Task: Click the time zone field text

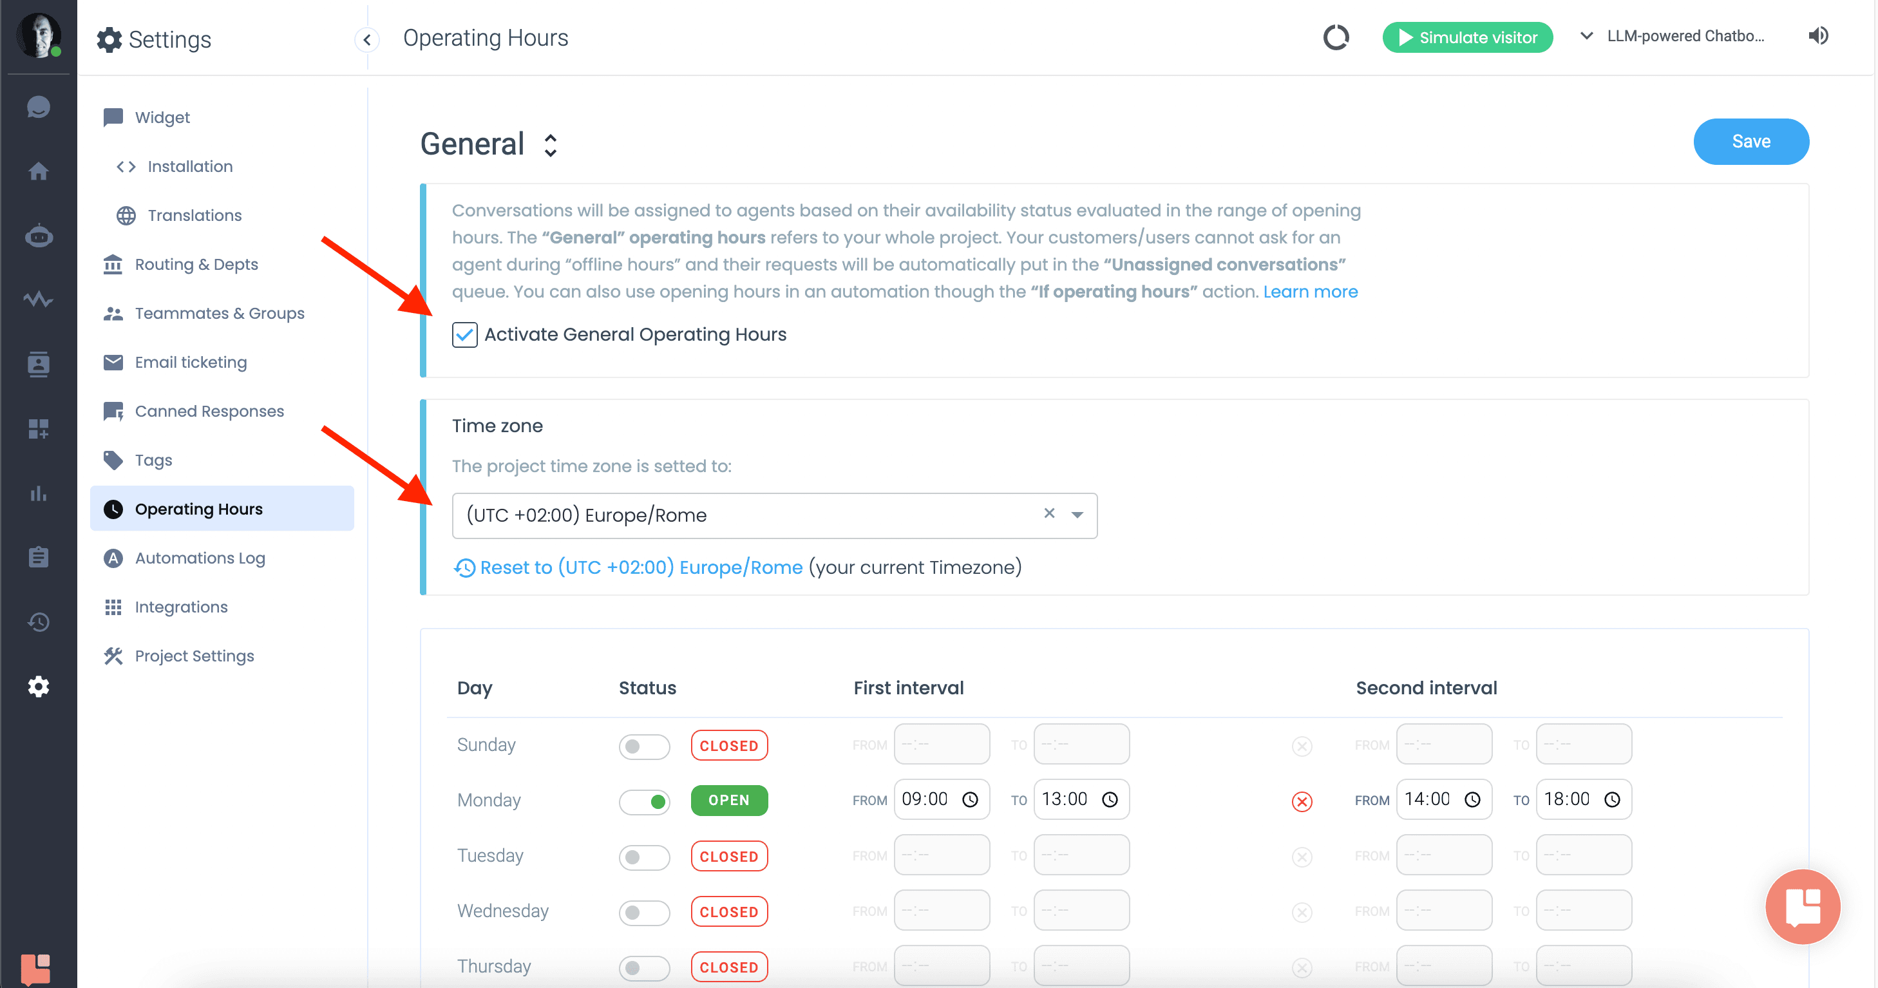Action: [x=587, y=515]
